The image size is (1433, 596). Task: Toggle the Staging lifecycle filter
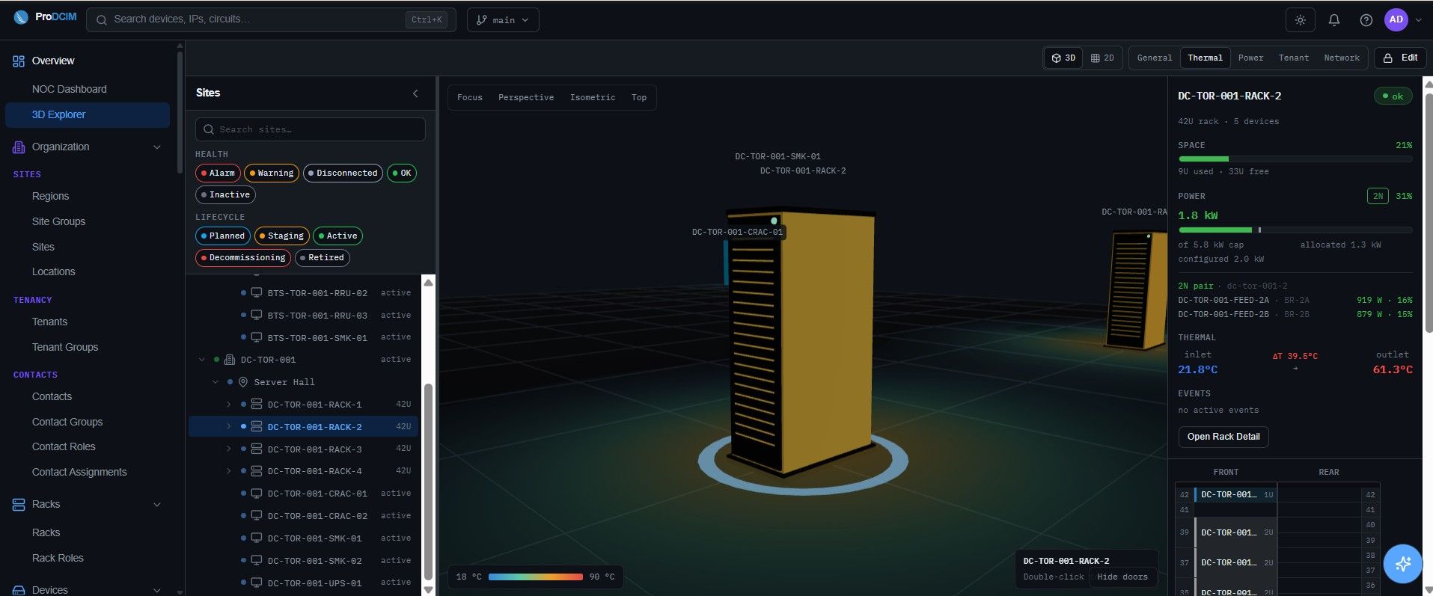tap(282, 236)
